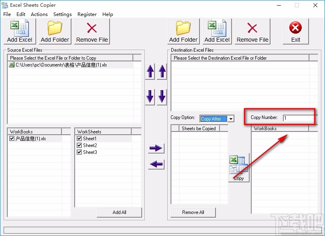Viewport: 325px width, 236px height.
Task: Click the Add All button
Action: pos(120,212)
